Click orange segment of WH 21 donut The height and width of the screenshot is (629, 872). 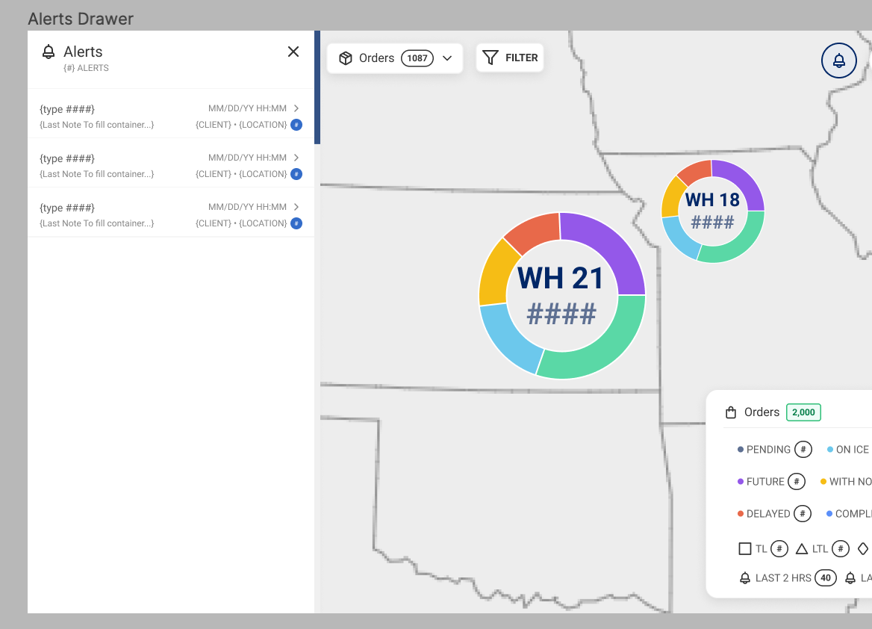(x=532, y=232)
